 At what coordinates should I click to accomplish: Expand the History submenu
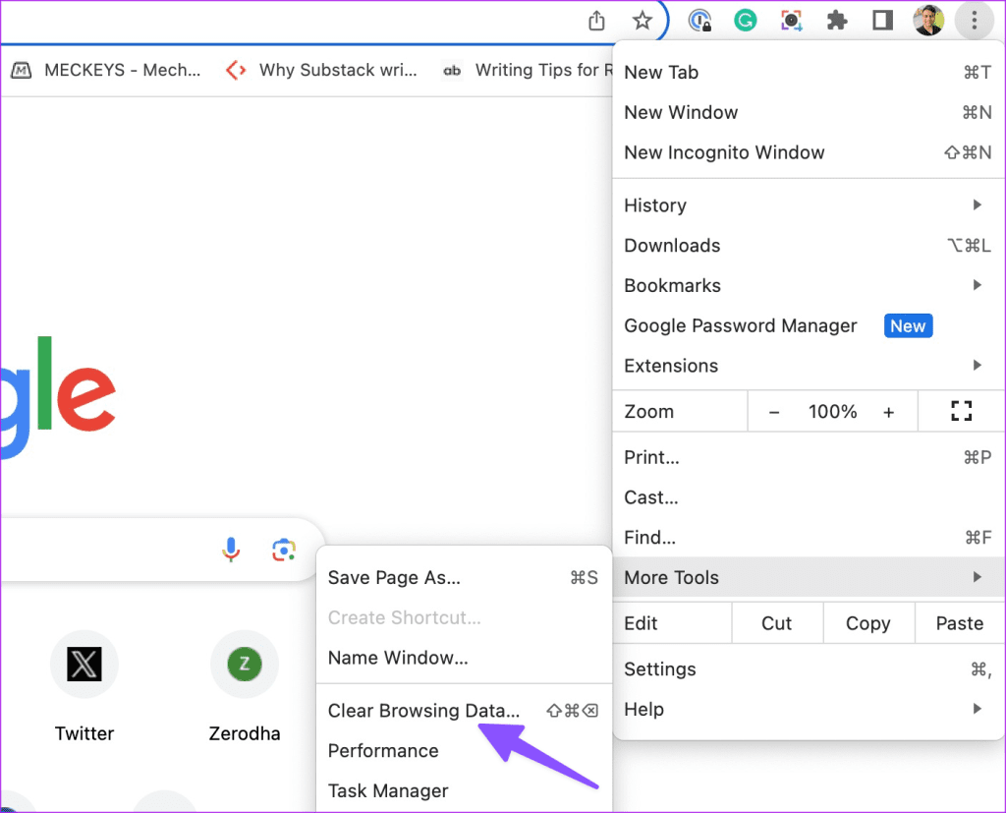pyautogui.click(x=809, y=205)
